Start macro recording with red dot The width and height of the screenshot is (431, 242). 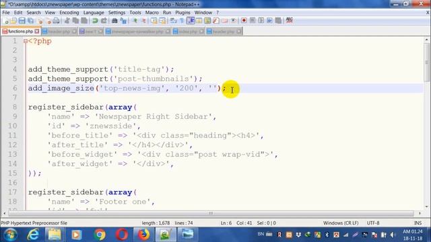tap(244, 21)
